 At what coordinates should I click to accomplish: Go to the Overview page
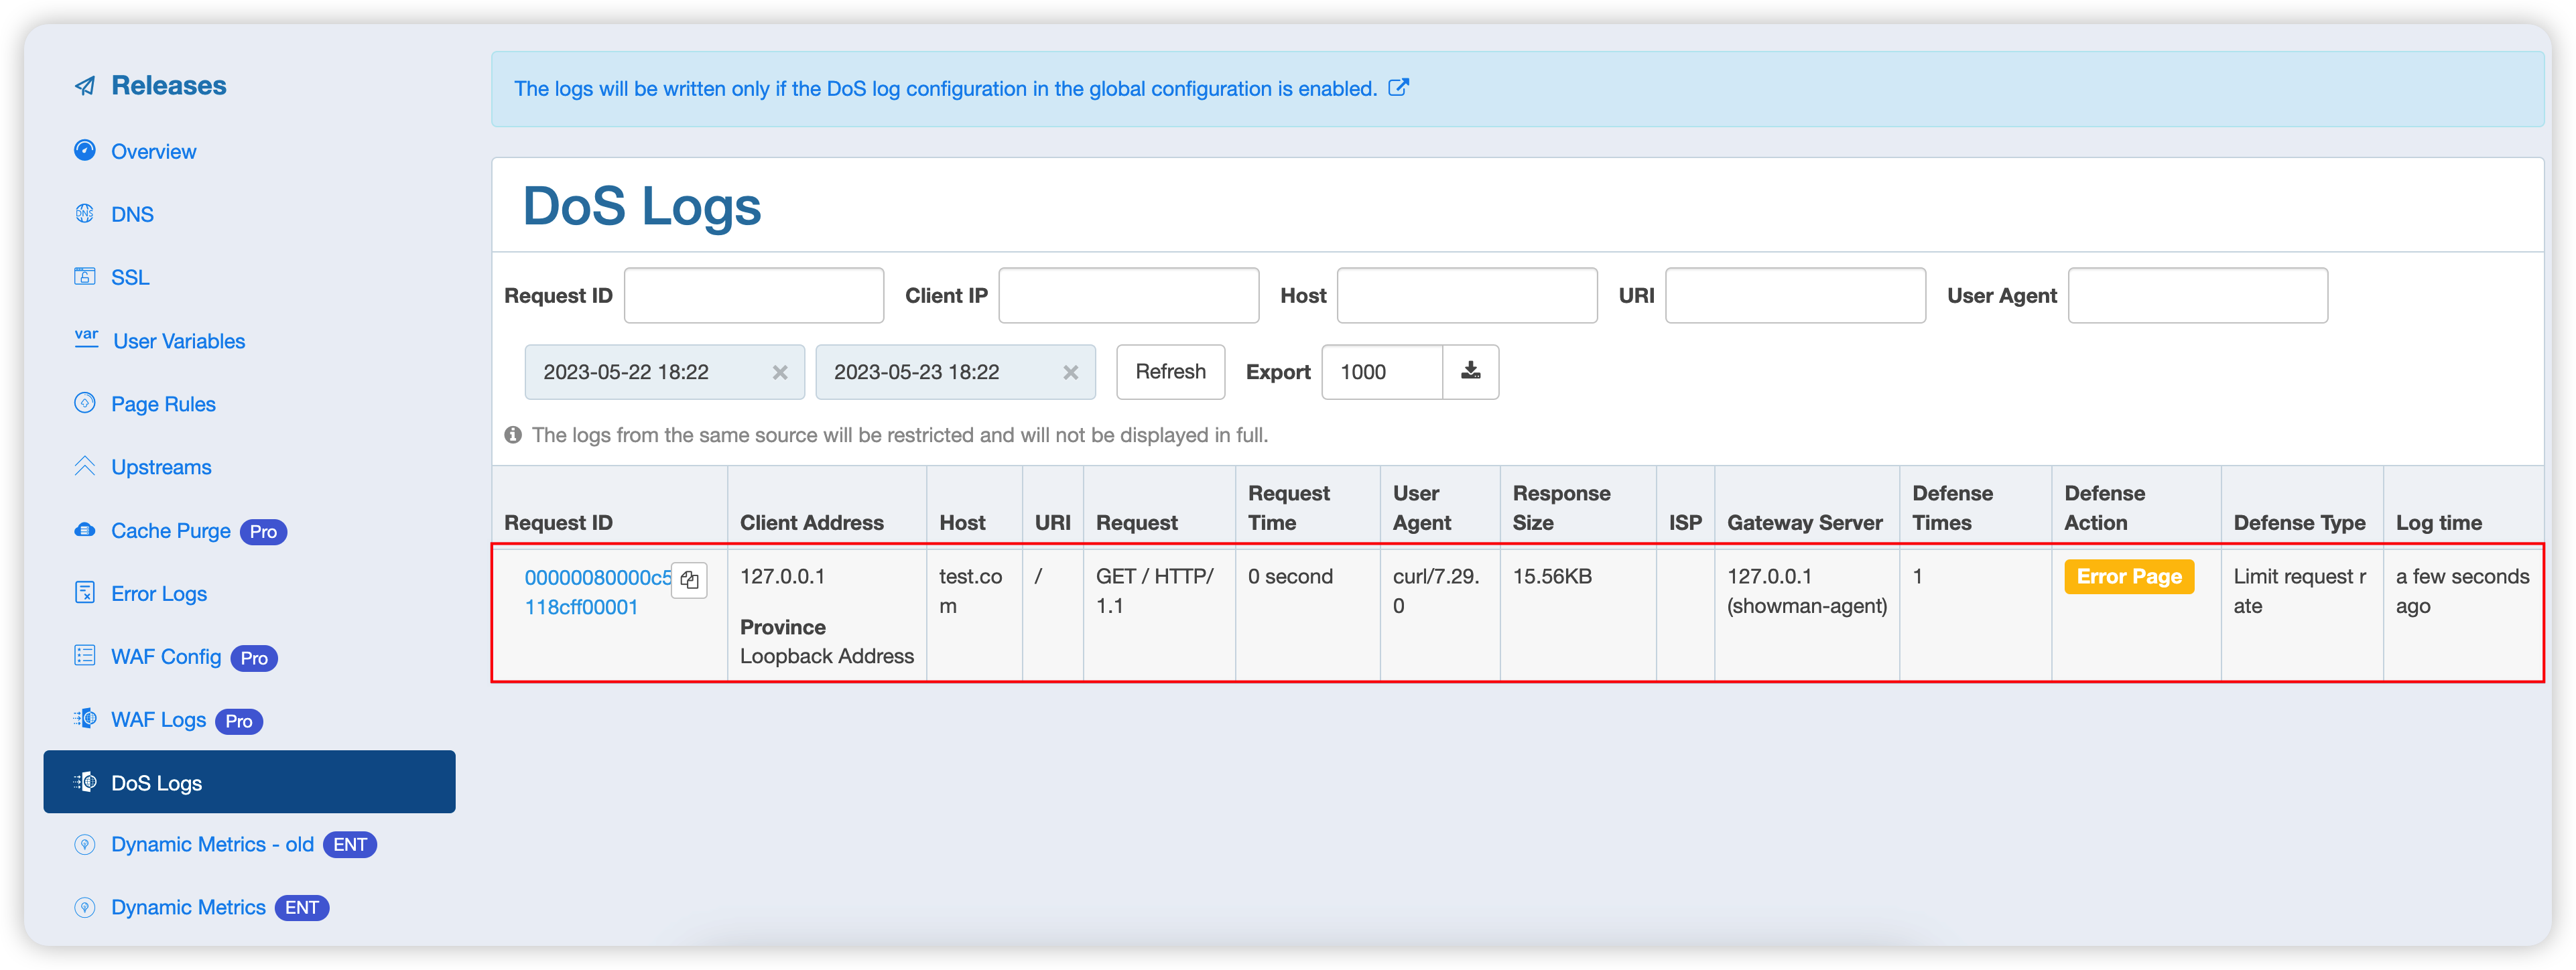point(154,152)
